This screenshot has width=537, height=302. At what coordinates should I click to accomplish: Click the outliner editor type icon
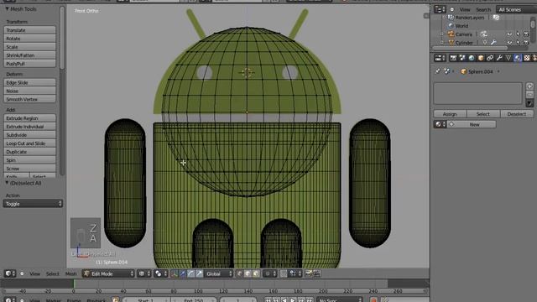(440, 9)
